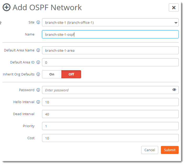Click the plus icon in the dialog title
The width and height of the screenshot is (185, 165).
point(7,8)
